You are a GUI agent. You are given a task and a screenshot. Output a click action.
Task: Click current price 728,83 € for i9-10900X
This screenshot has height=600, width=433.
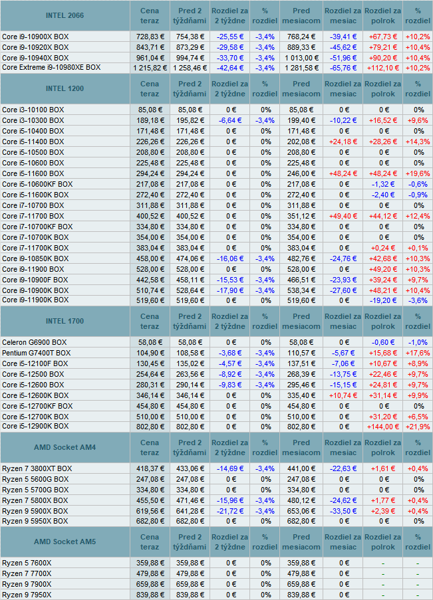click(150, 37)
